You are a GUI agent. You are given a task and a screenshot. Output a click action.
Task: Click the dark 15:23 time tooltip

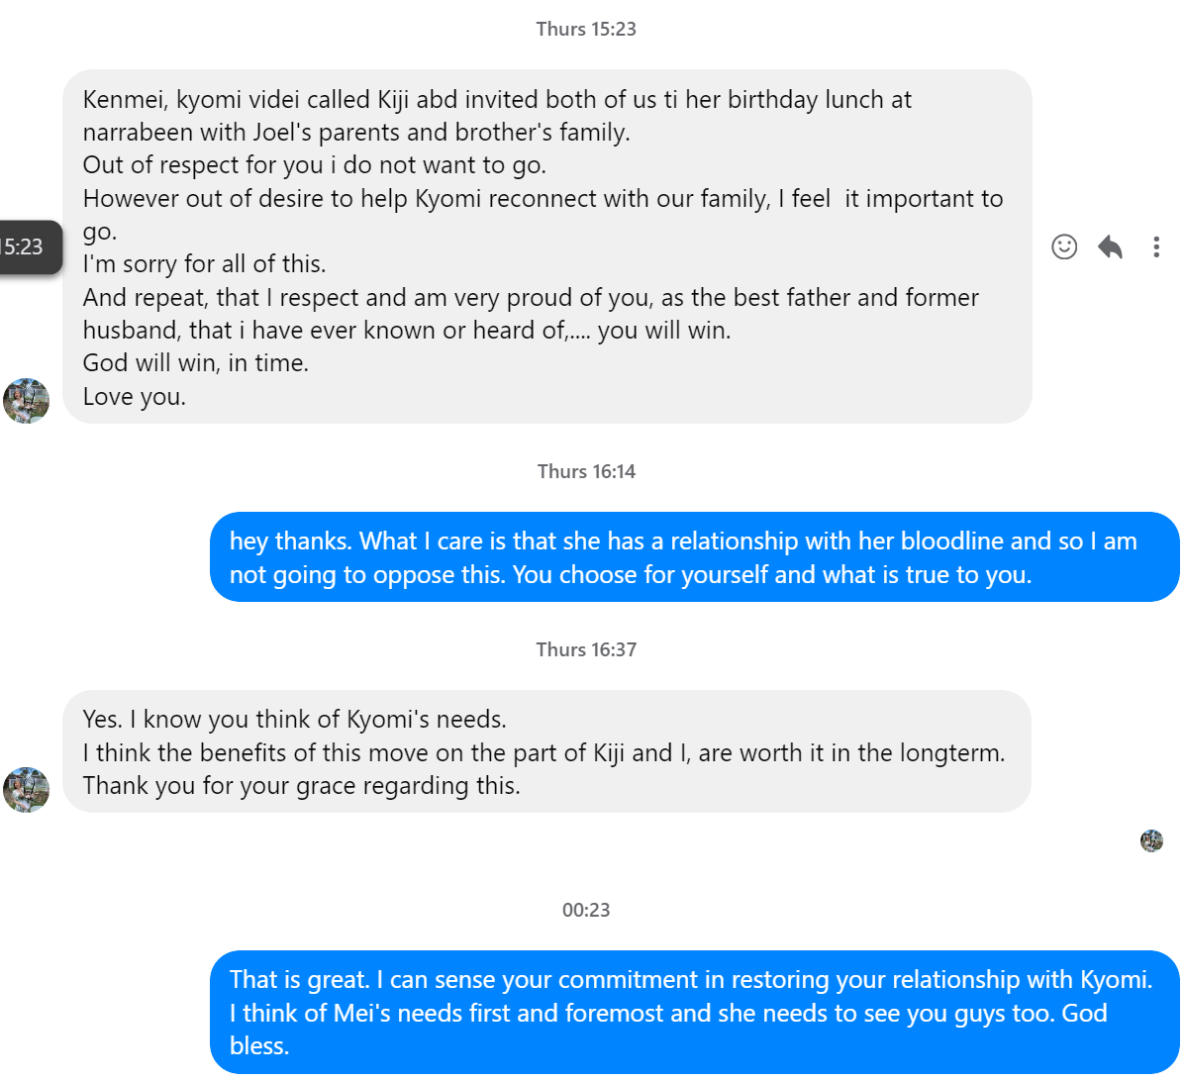click(x=28, y=246)
